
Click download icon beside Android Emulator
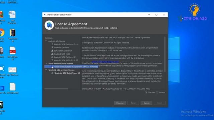(52, 47)
